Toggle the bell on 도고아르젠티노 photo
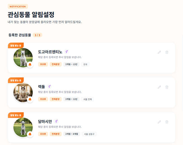The image size is (183, 145). click(x=30, y=65)
